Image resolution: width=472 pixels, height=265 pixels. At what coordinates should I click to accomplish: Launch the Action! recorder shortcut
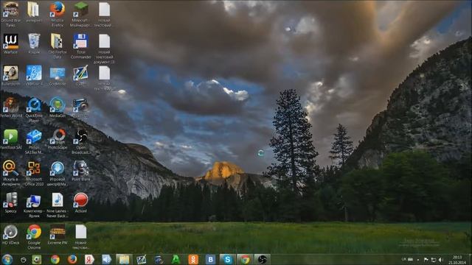(x=80, y=203)
